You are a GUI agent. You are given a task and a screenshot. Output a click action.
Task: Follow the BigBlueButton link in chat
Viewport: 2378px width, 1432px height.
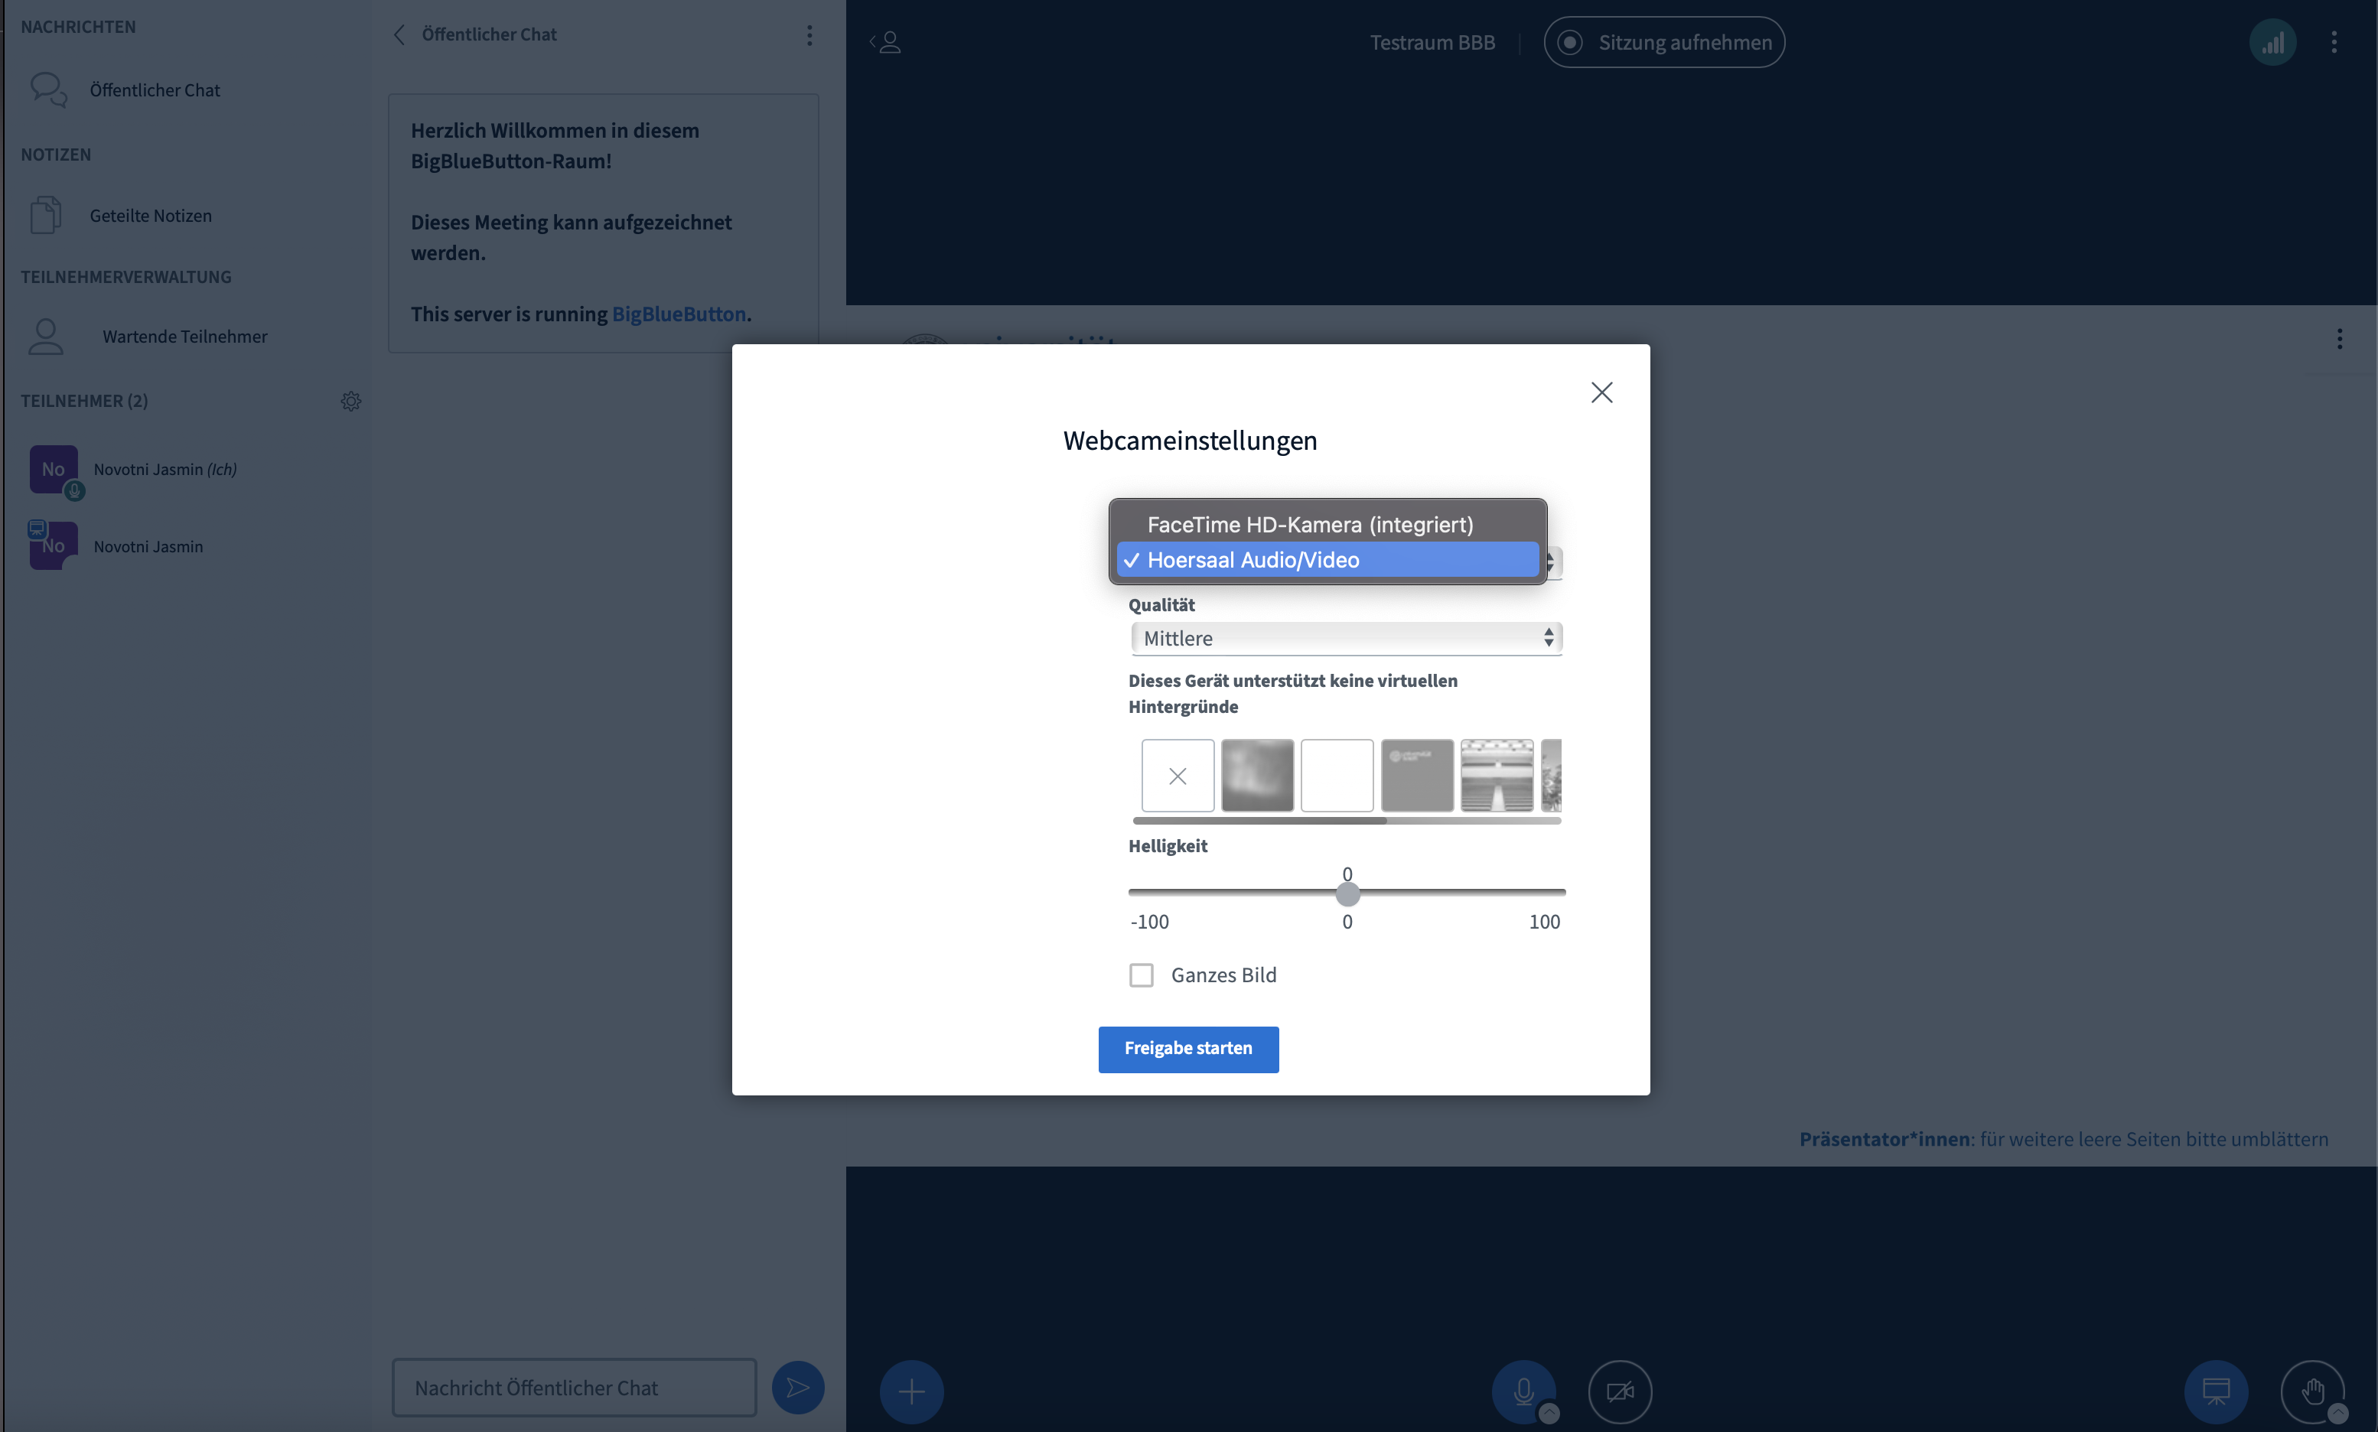pos(679,314)
